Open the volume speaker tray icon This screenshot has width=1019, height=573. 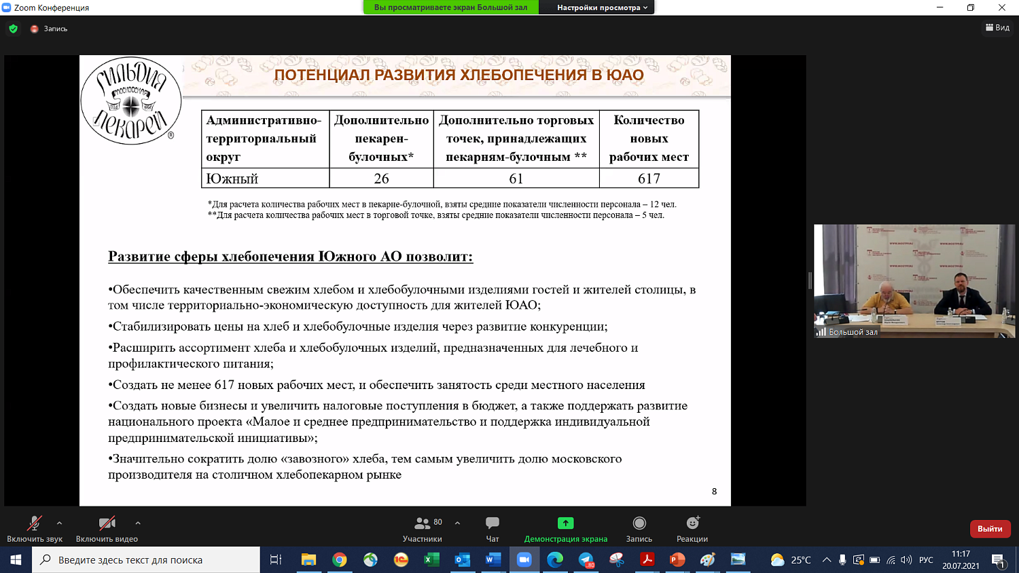click(906, 559)
